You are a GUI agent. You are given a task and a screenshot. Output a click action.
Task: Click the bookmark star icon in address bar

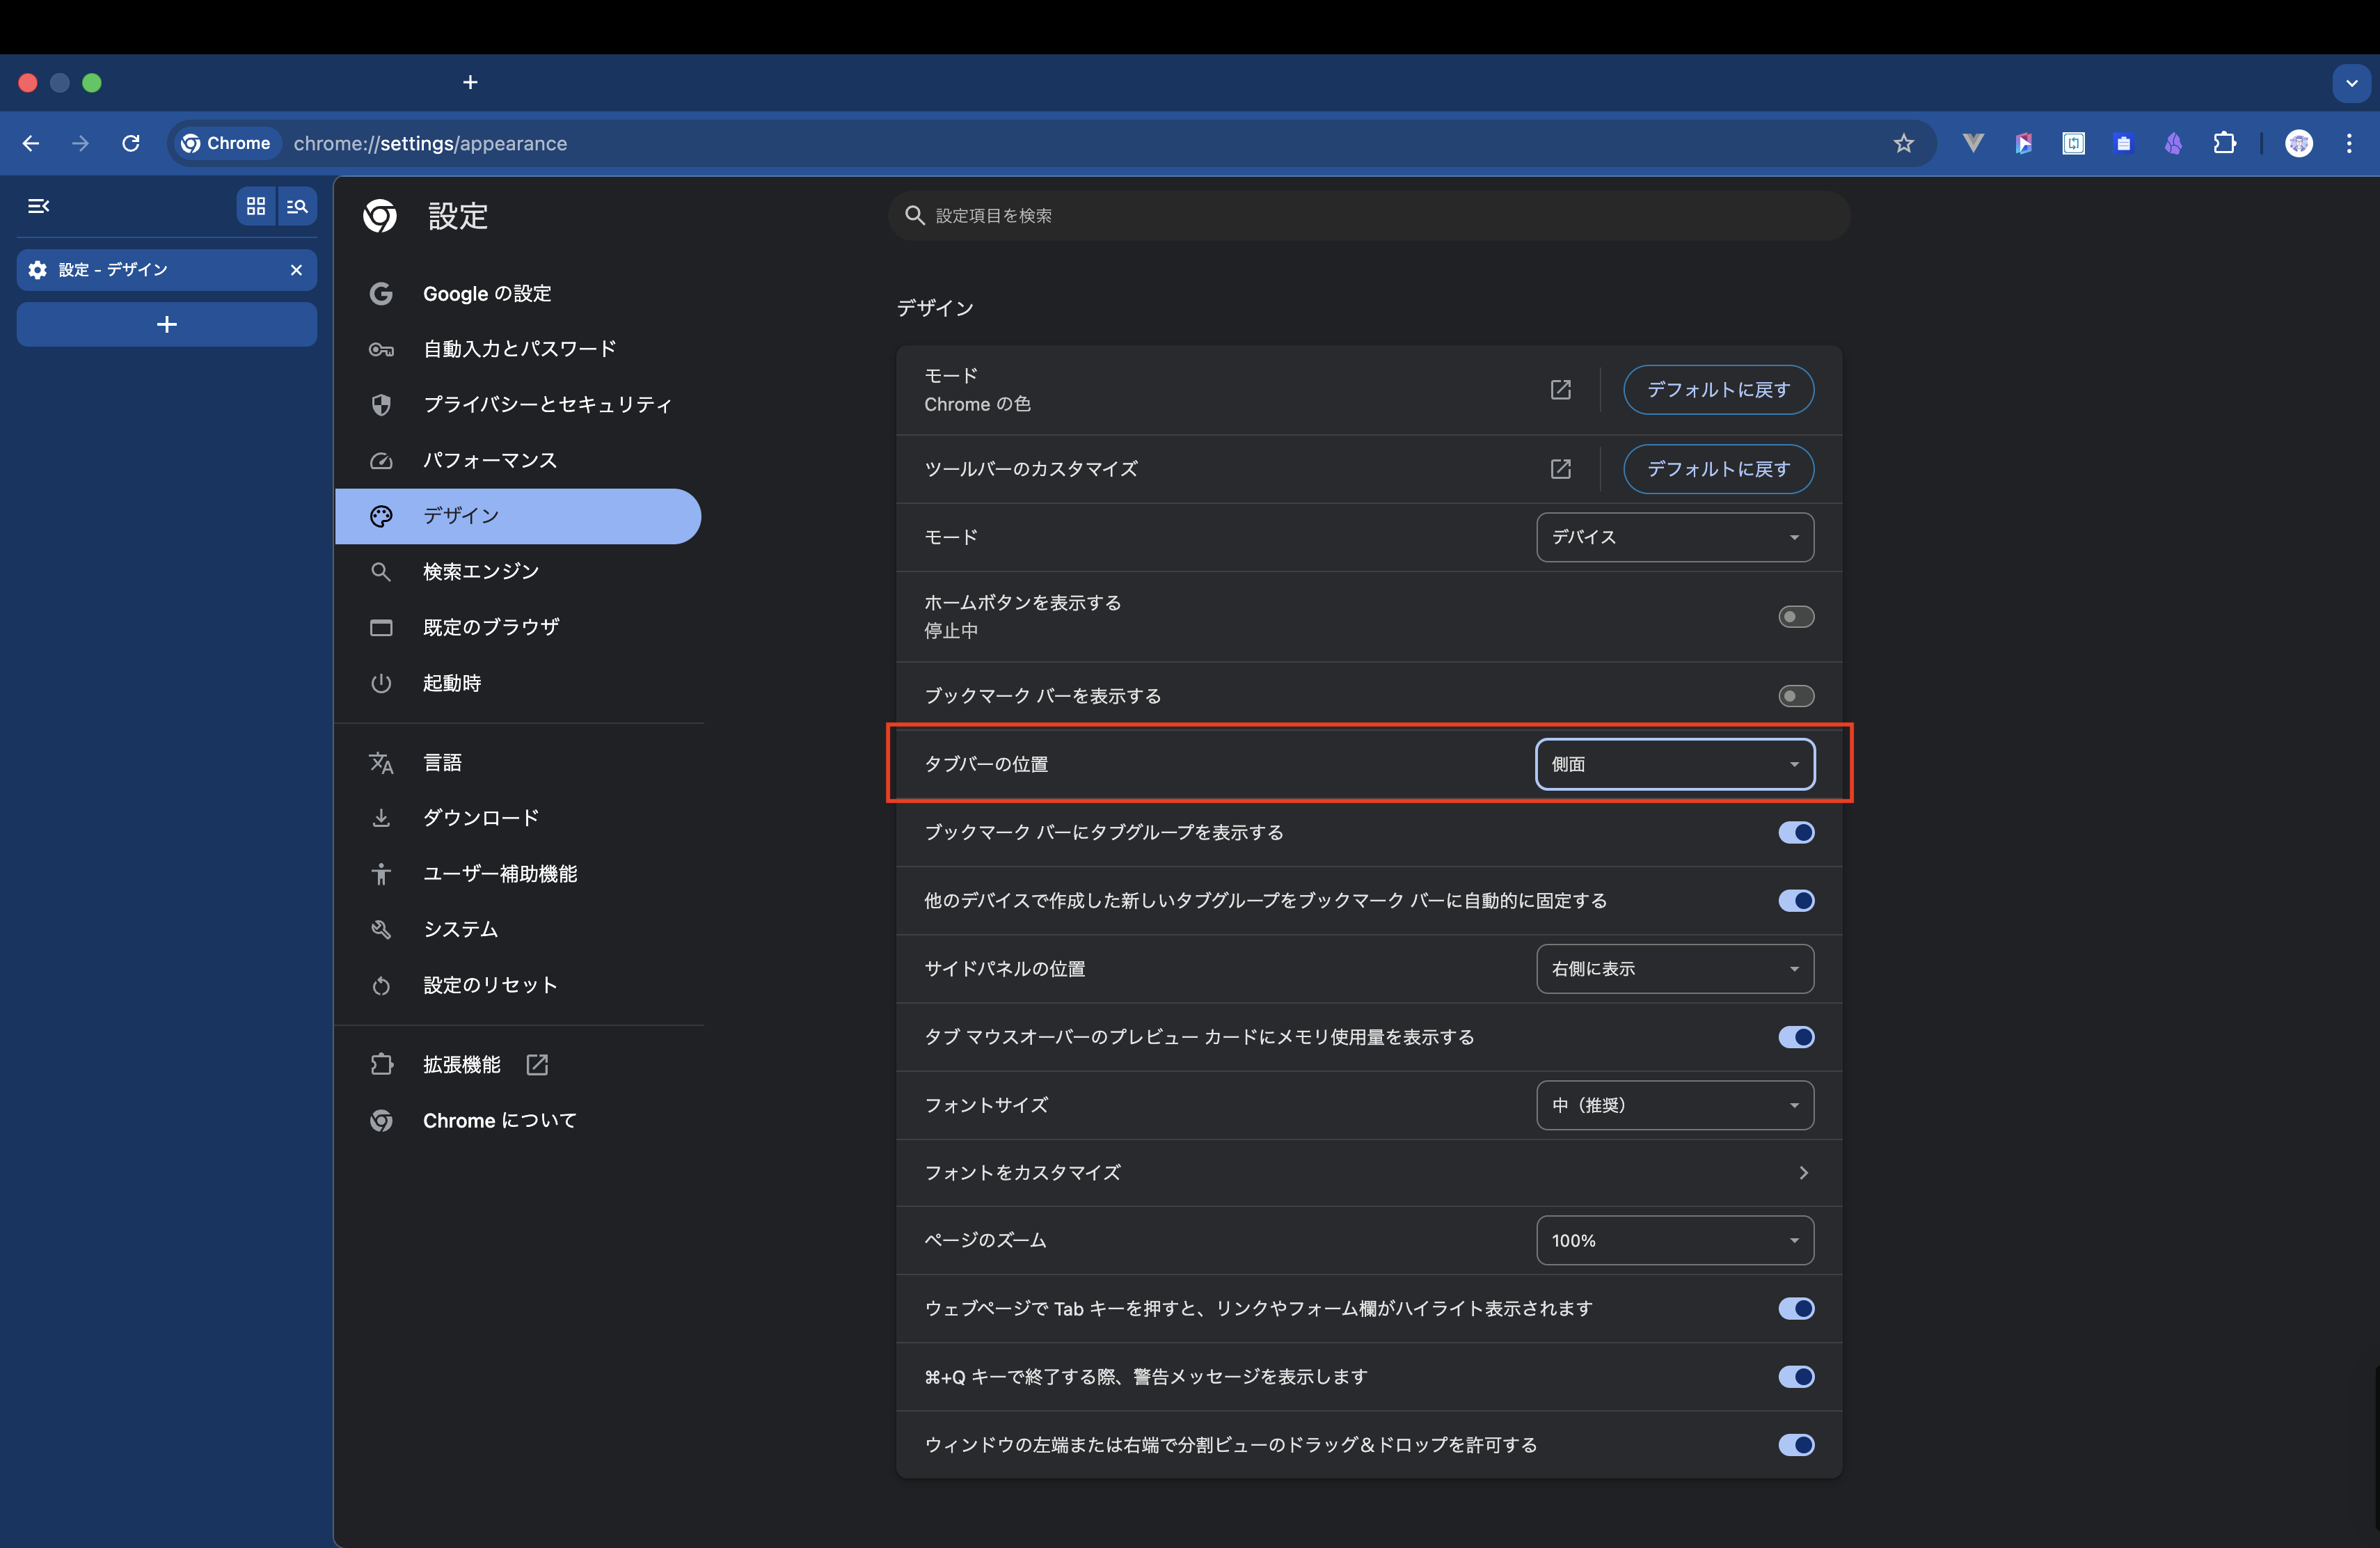(x=1903, y=143)
